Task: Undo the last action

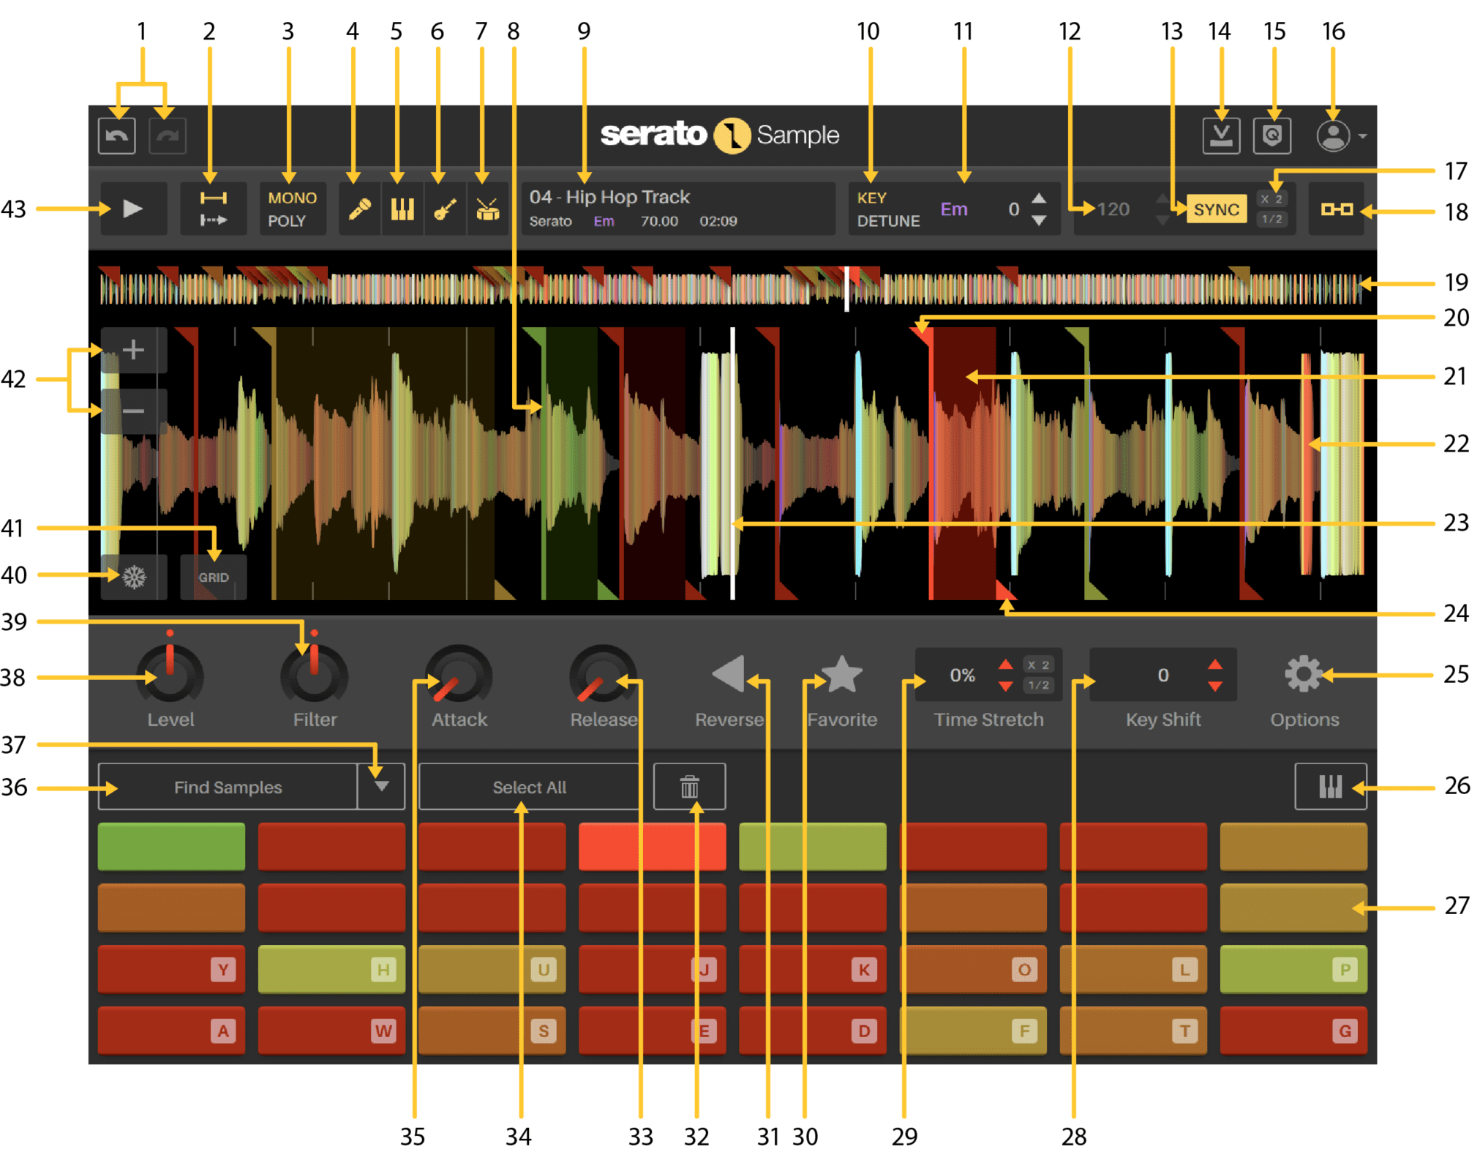Action: (x=117, y=135)
